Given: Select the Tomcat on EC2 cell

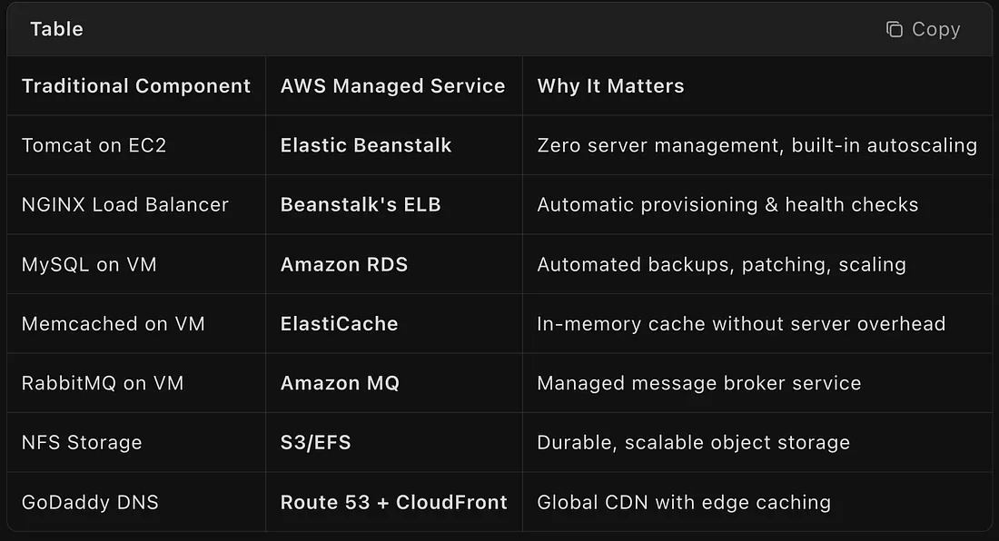Looking at the screenshot, I should pos(94,145).
